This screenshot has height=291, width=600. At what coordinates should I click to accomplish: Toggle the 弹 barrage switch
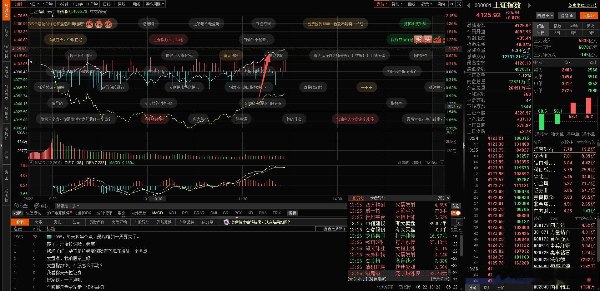[x=456, y=213]
